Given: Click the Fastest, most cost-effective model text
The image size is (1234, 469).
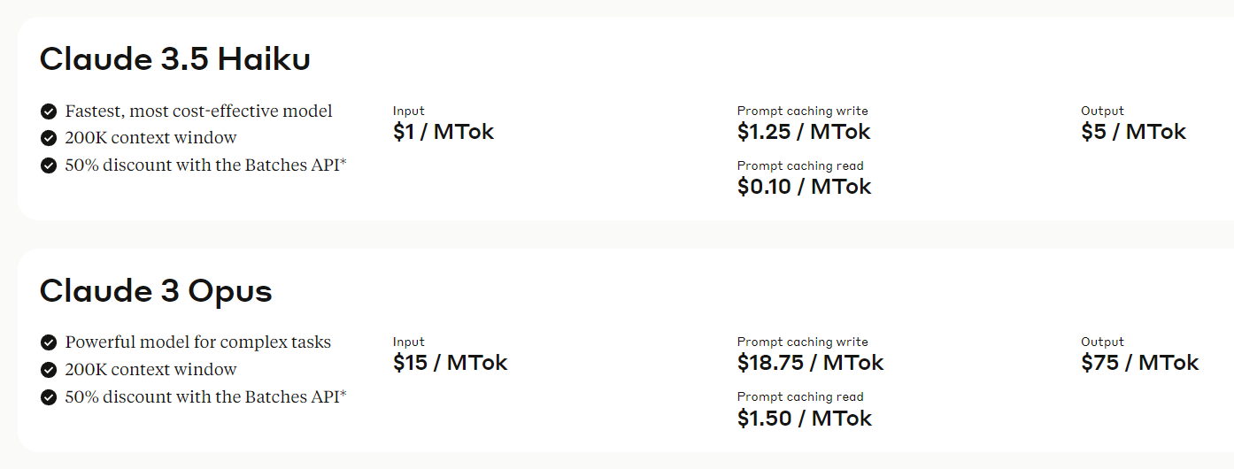Looking at the screenshot, I should click(x=199, y=111).
